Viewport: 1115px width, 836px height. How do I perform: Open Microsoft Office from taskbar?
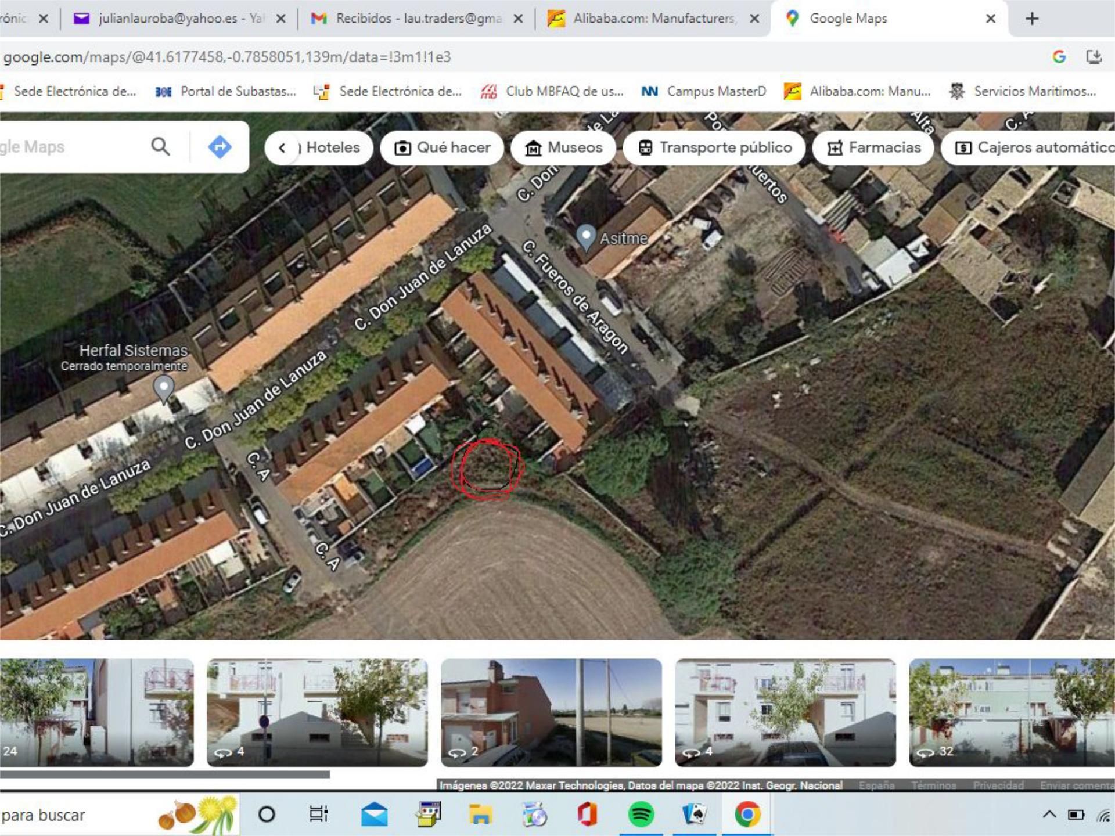pos(587,815)
